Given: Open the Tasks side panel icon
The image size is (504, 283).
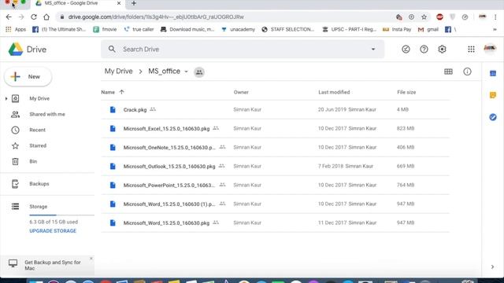Looking at the screenshot, I should pos(493,117).
